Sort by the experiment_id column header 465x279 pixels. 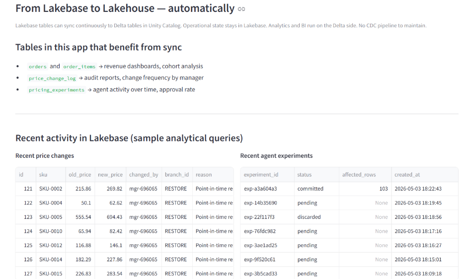(x=267, y=175)
